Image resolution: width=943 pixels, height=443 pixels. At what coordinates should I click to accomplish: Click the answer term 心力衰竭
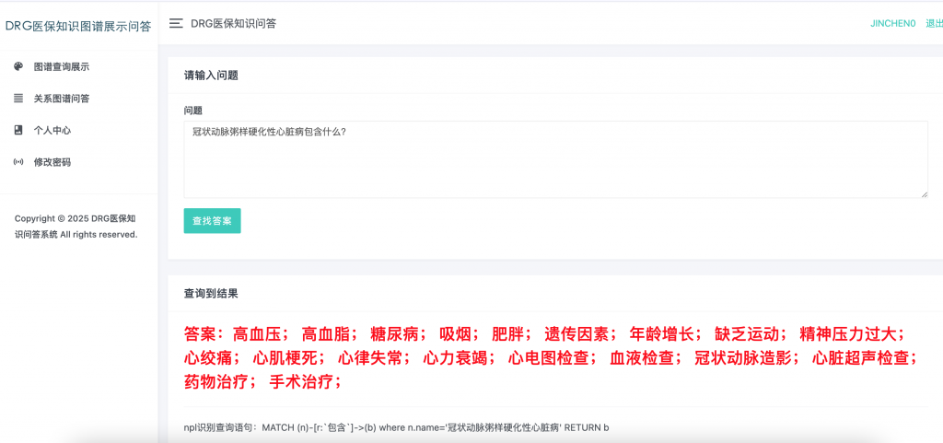click(x=456, y=358)
